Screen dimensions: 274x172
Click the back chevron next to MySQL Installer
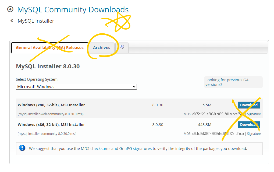[12, 21]
